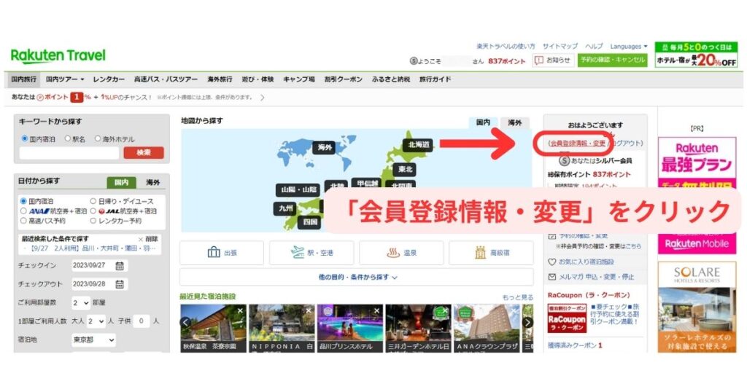Open 海外旅行 nav item
This screenshot has width=747, height=392.
(220, 79)
